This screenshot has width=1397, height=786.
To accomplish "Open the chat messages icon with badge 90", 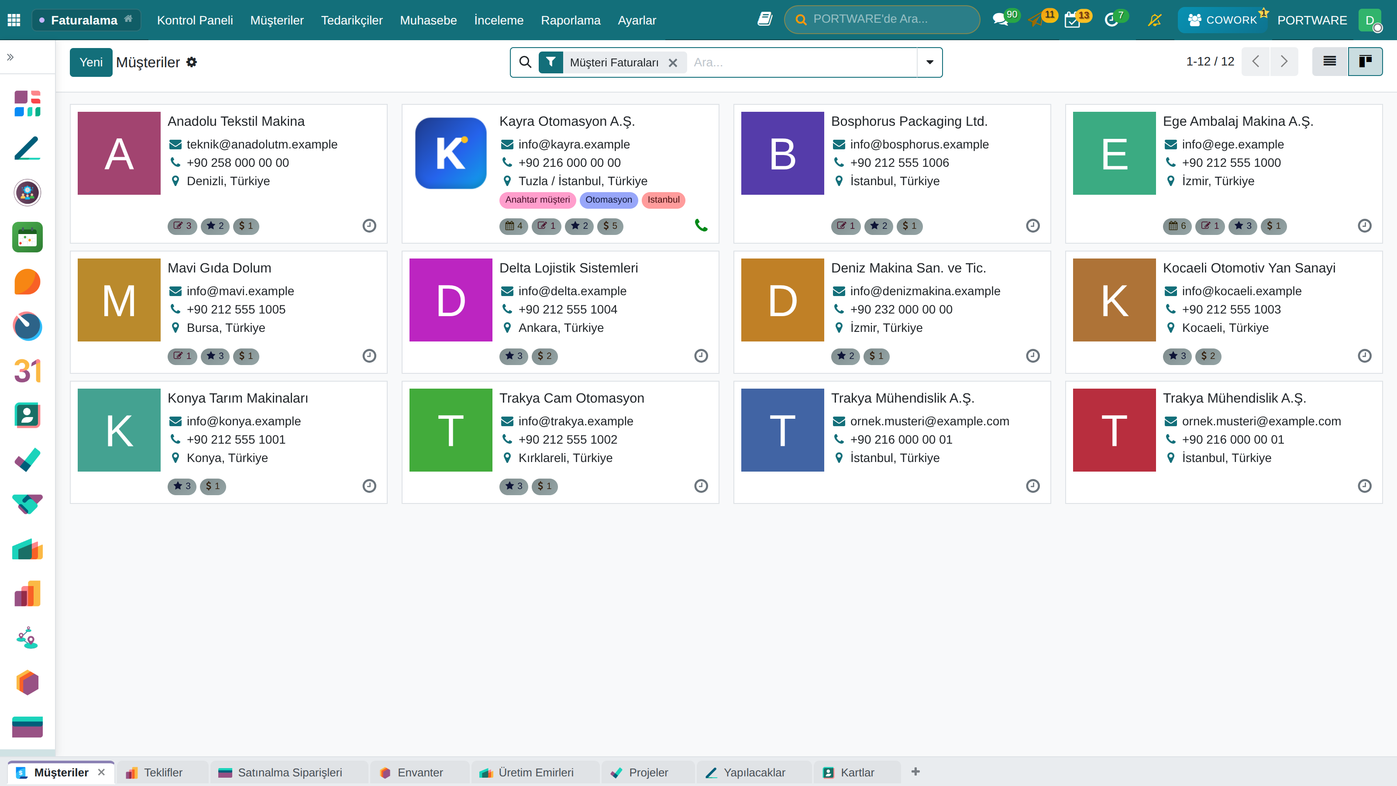I will coord(1000,20).
